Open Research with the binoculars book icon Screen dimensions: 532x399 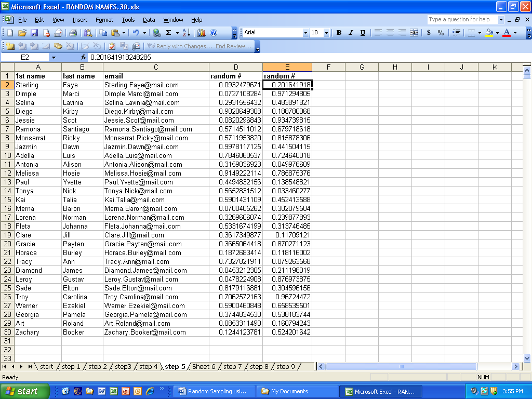point(88,33)
